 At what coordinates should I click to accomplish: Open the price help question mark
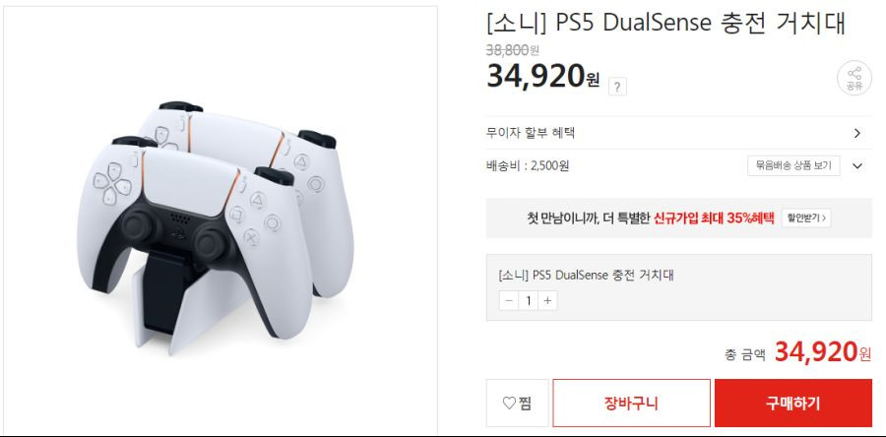pyautogui.click(x=617, y=87)
